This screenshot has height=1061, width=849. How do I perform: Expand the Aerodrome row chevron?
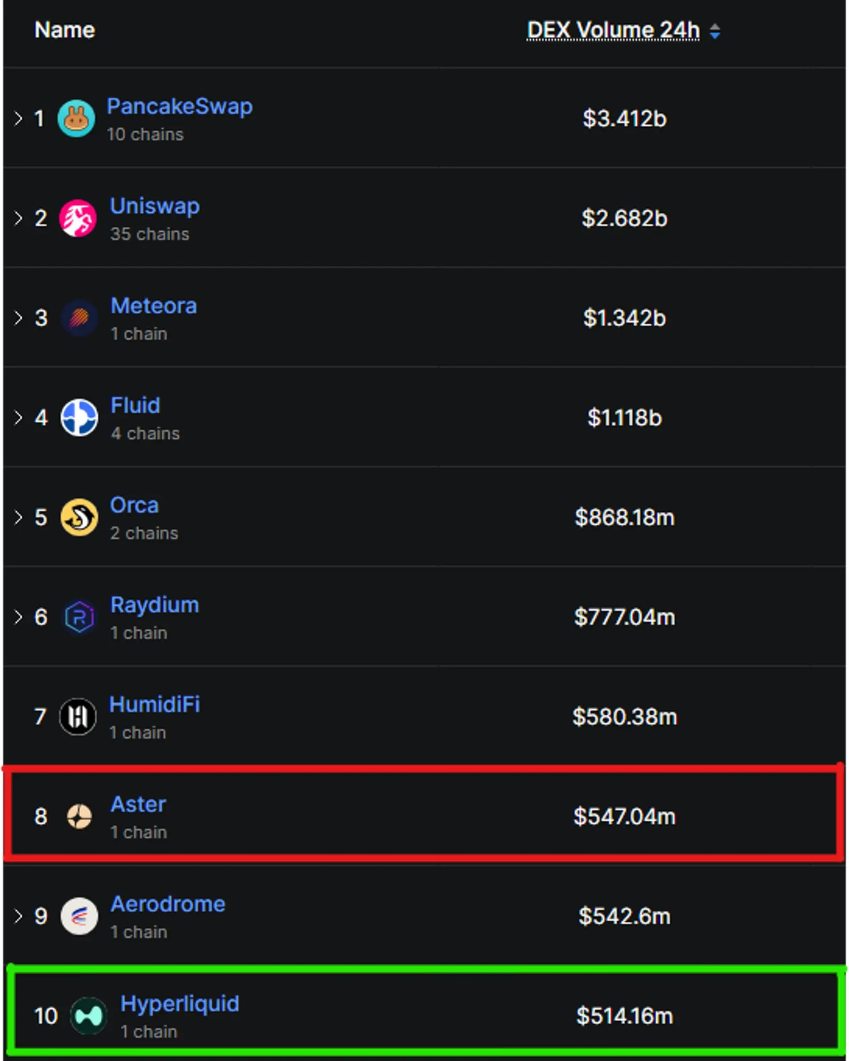(19, 915)
